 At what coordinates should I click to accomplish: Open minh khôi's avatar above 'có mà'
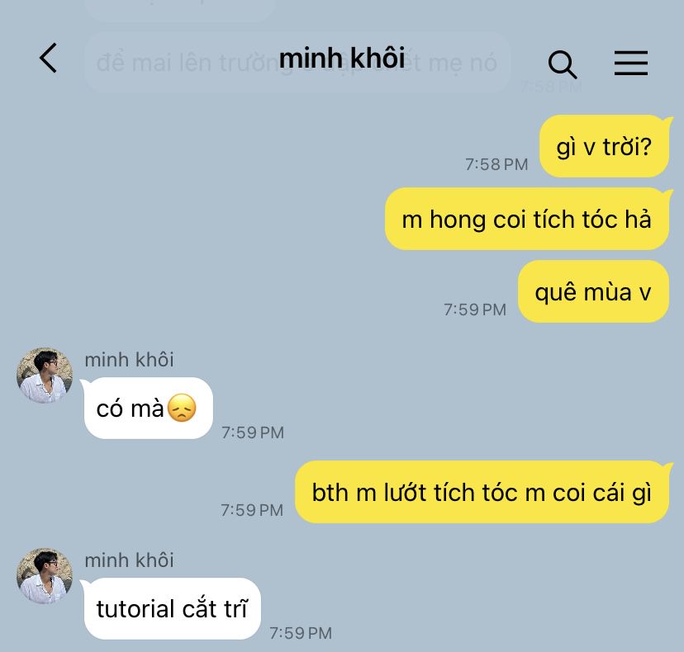click(x=45, y=376)
